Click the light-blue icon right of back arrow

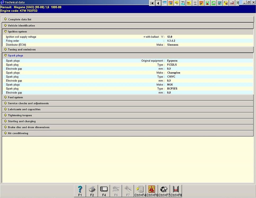click(164, 3)
